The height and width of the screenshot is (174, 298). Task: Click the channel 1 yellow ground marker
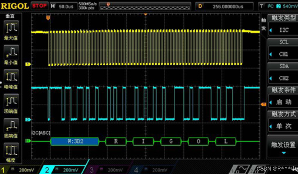tap(28, 64)
